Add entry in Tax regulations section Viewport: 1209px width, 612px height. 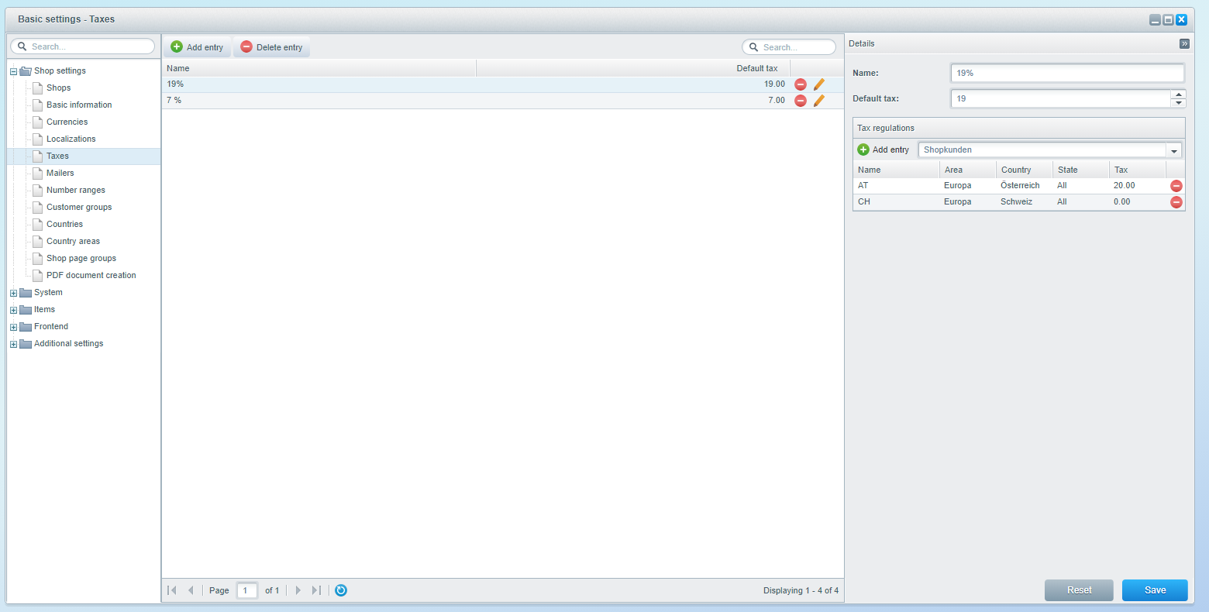pos(883,150)
